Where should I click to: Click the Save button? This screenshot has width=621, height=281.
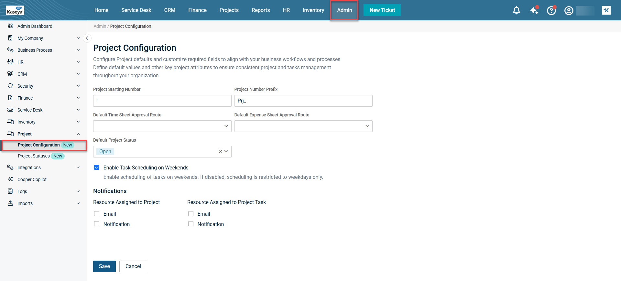104,266
